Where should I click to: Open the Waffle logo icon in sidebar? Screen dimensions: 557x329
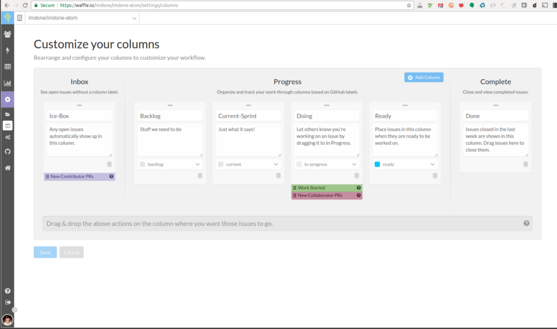(x=8, y=17)
